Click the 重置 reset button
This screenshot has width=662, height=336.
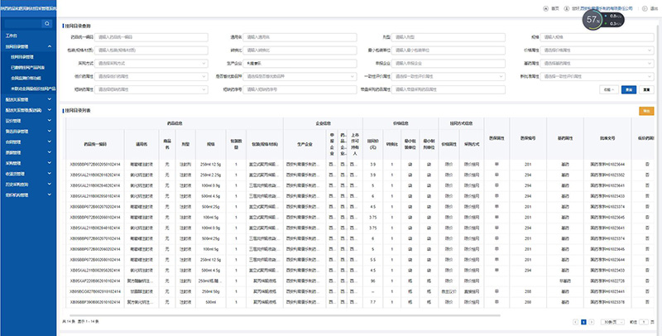click(646, 88)
